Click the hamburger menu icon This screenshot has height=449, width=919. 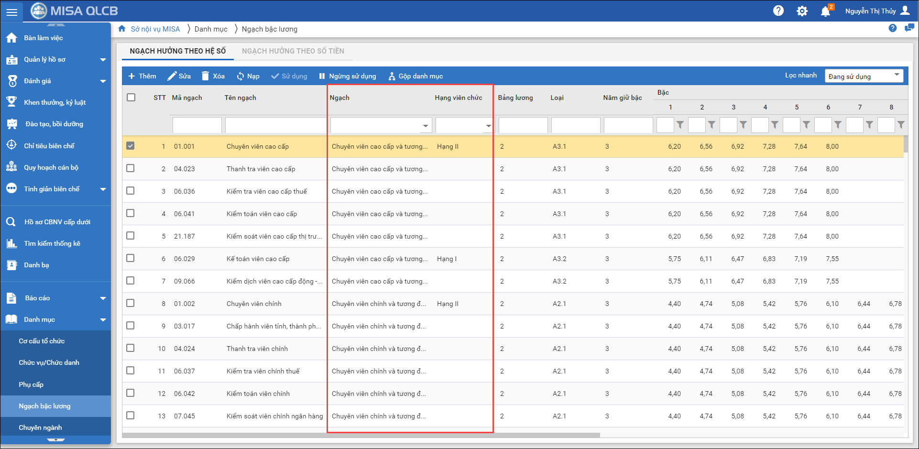click(x=11, y=12)
